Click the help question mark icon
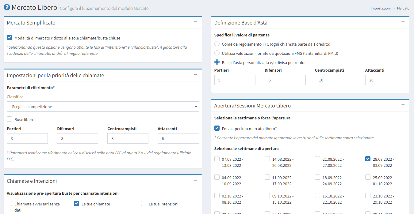414x214 pixels. [x=6, y=7]
